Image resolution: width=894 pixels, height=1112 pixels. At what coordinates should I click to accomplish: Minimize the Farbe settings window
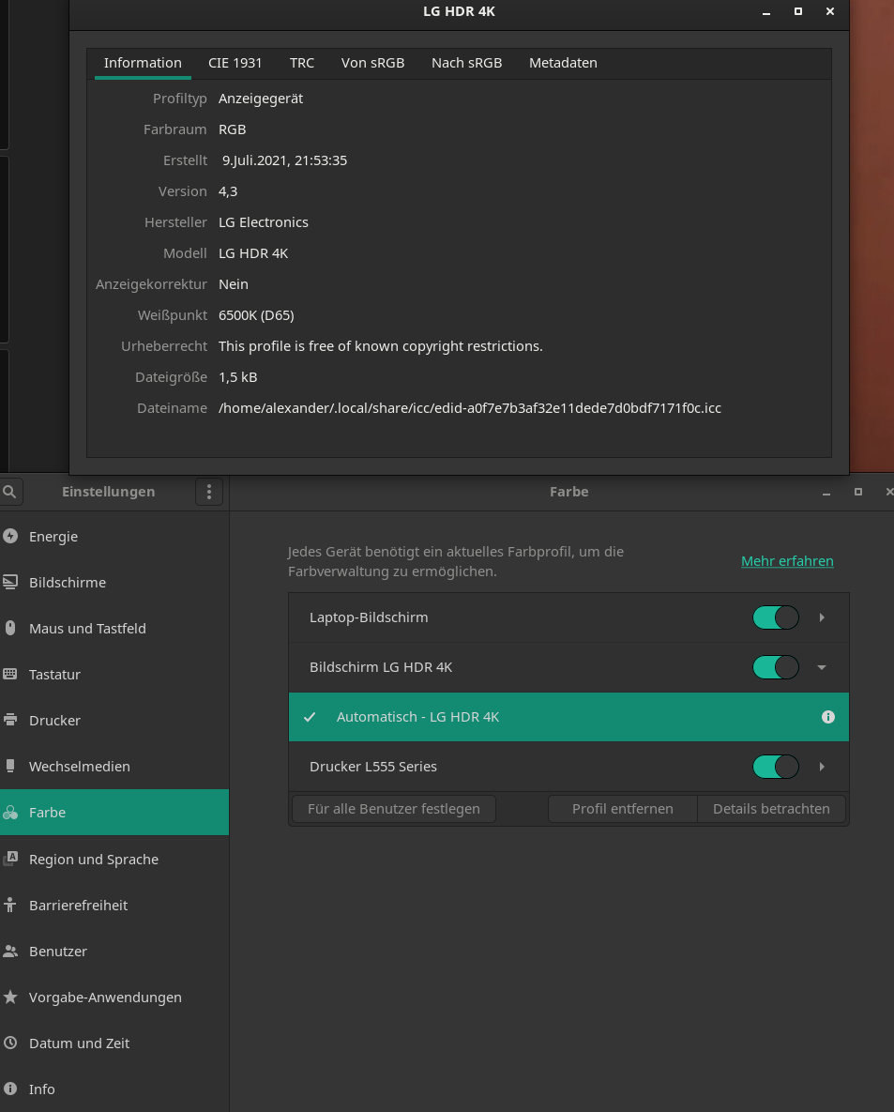tap(826, 492)
